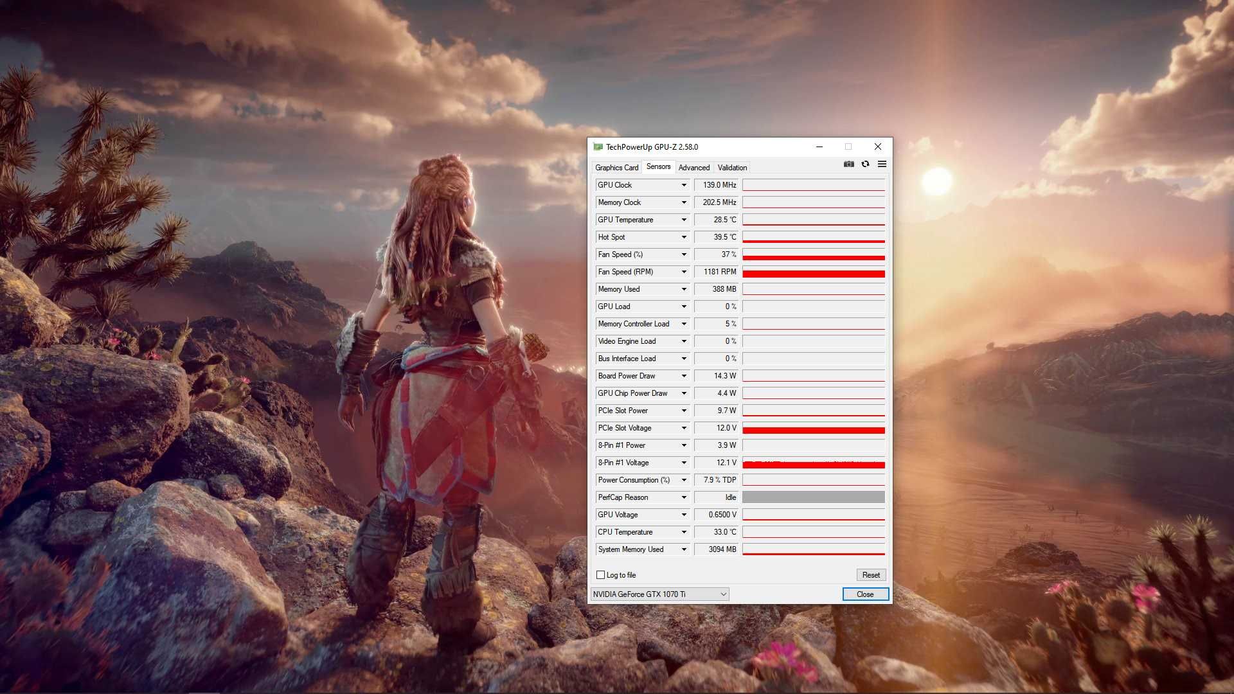Enable the Log to file checkbox
1234x694 pixels.
click(601, 575)
